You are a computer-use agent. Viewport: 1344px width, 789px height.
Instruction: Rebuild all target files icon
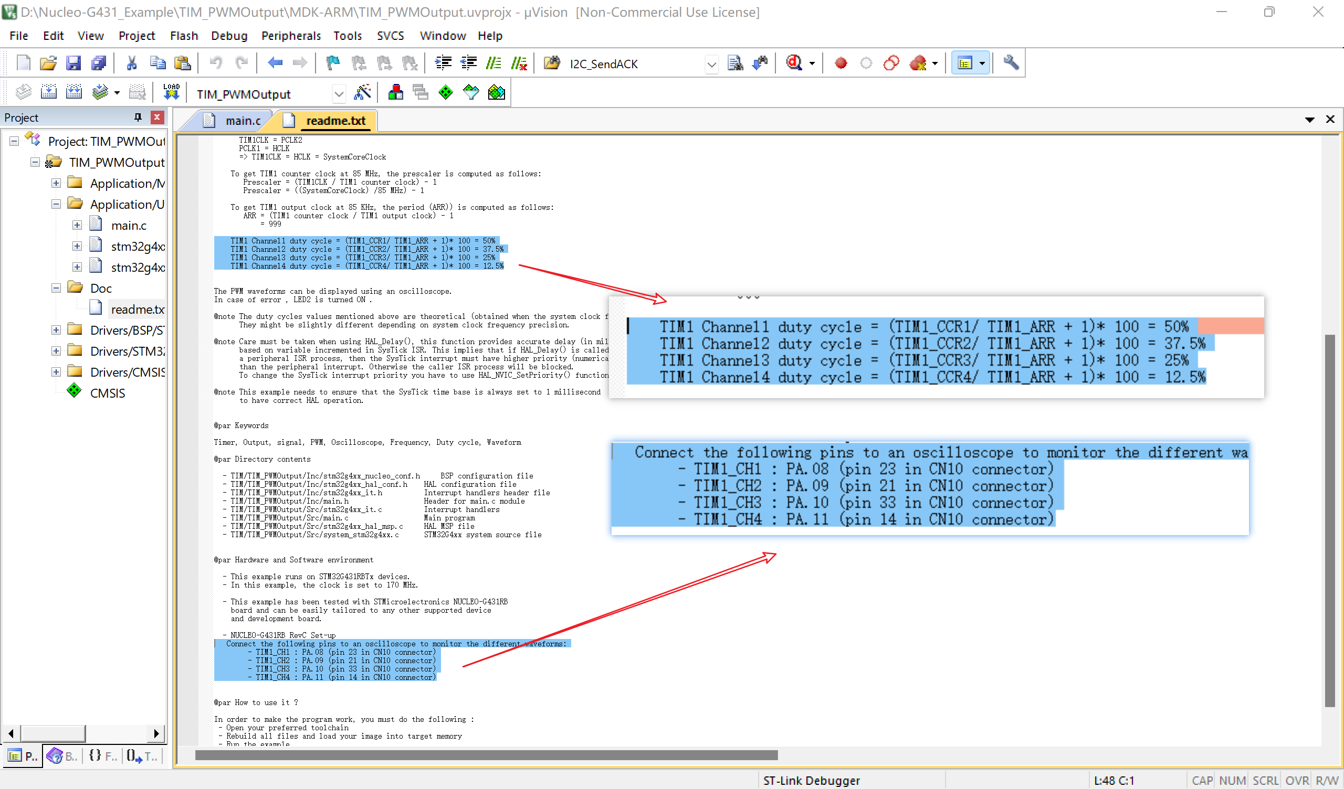click(73, 93)
